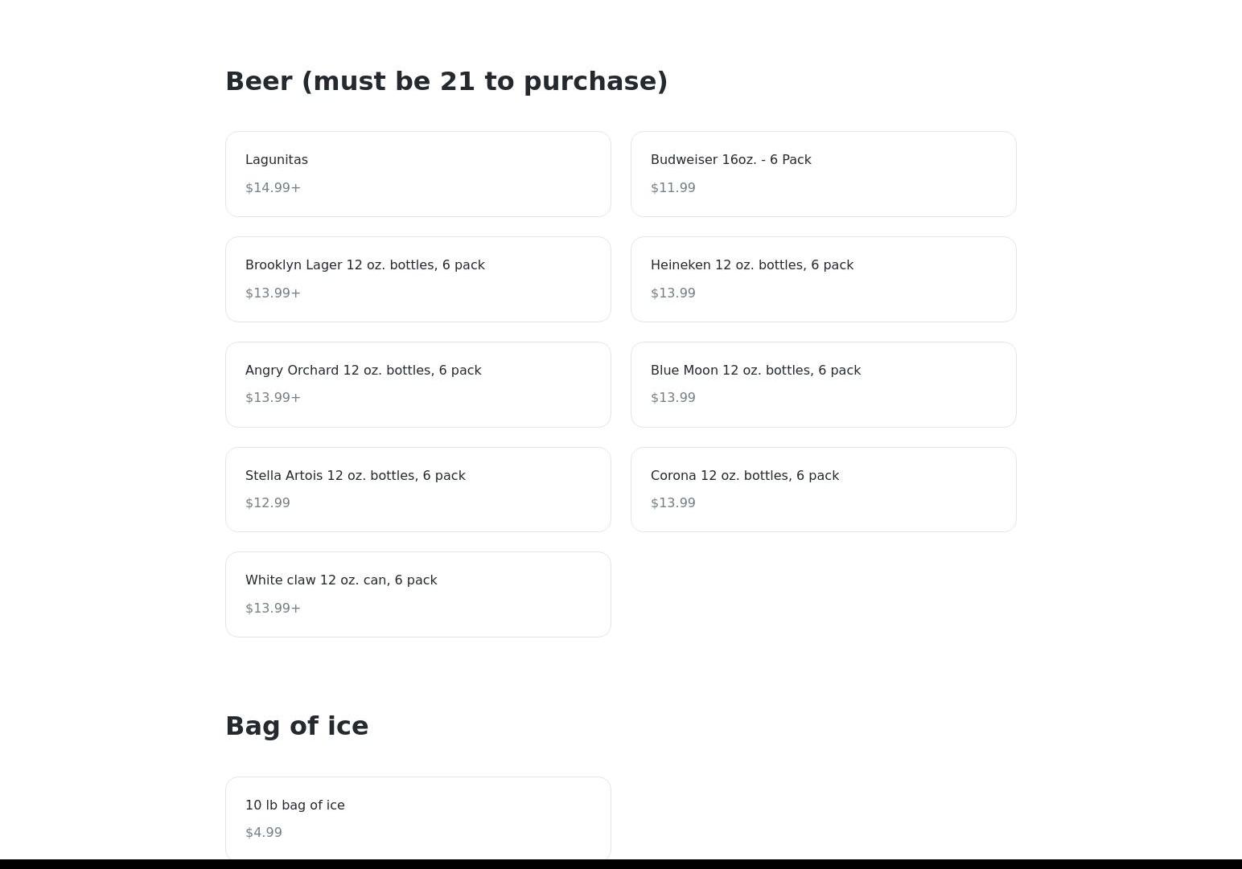Click the Corona $13.99 price
The width and height of the screenshot is (1242, 869).
pyautogui.click(x=672, y=503)
